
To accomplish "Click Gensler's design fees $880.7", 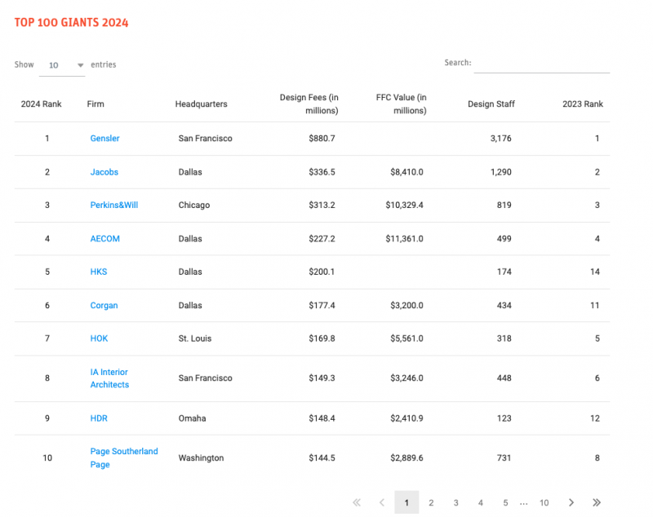I will (x=322, y=139).
